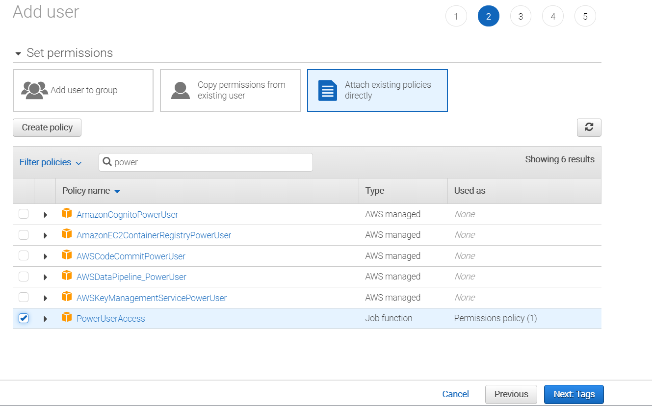Enable the AWSKeyManagementServicePowerUser checkbox
This screenshot has width=652, height=406.
(24, 298)
